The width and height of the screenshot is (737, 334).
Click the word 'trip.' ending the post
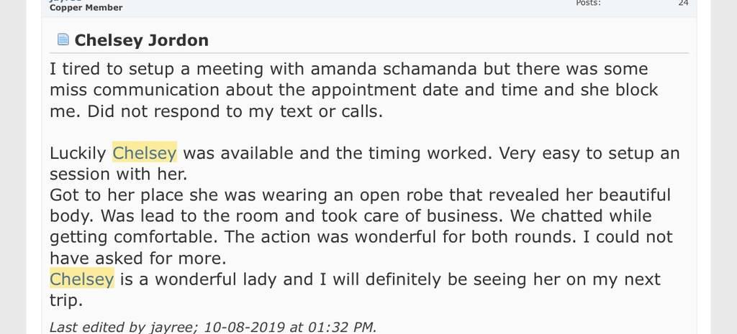(x=66, y=300)
